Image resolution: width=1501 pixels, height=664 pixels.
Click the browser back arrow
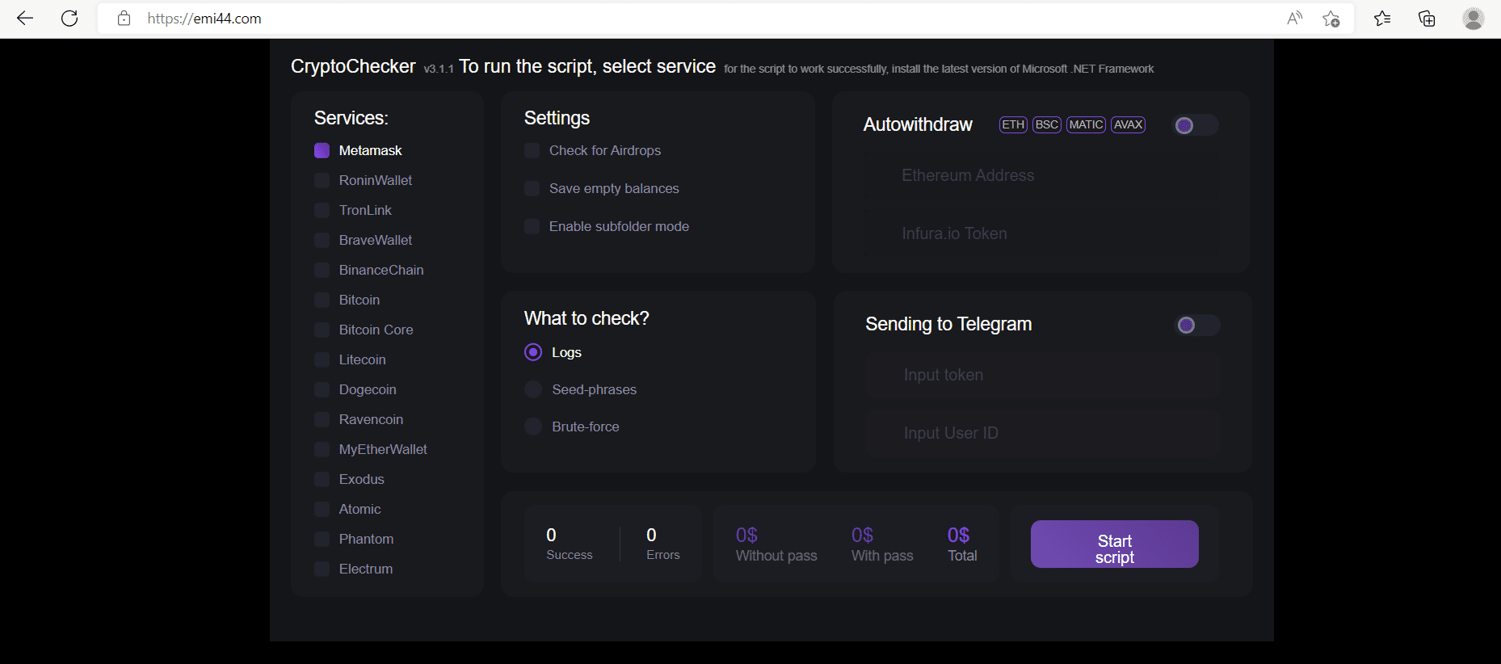coord(25,19)
